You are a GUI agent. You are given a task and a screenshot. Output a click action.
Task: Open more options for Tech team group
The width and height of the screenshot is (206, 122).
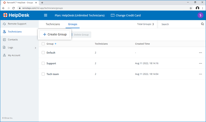(x=200, y=74)
